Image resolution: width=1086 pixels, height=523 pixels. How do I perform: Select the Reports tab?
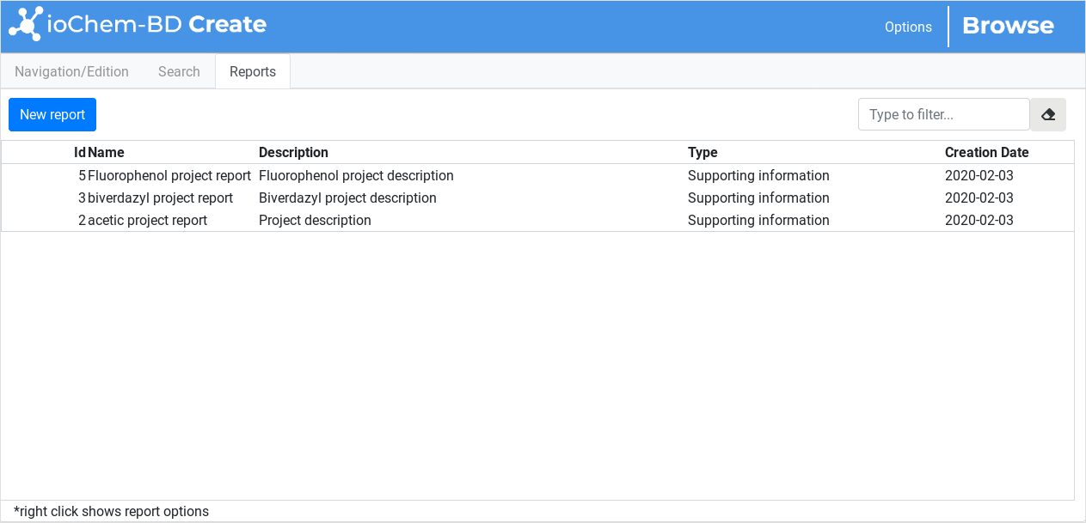pyautogui.click(x=253, y=71)
